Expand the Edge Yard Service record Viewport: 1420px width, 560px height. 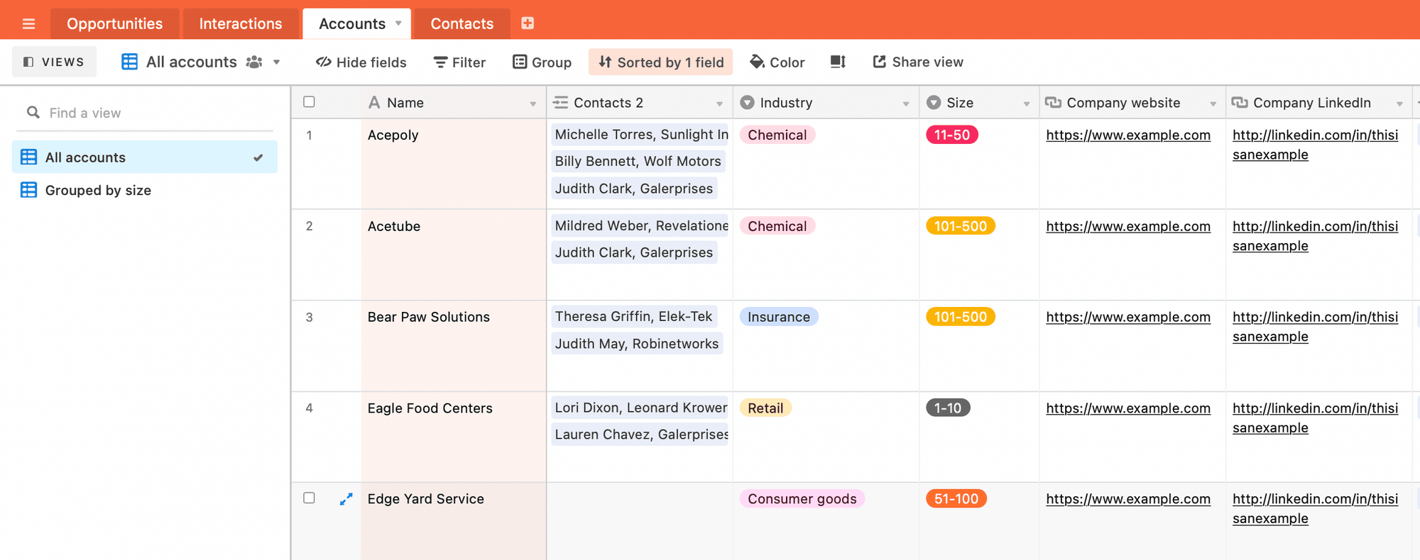[346, 499]
